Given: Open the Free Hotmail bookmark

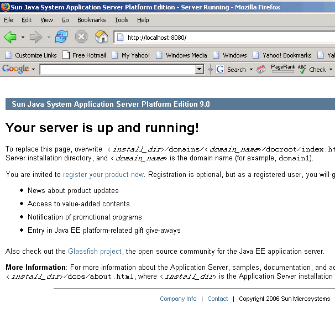Looking at the screenshot, I should (x=84, y=55).
